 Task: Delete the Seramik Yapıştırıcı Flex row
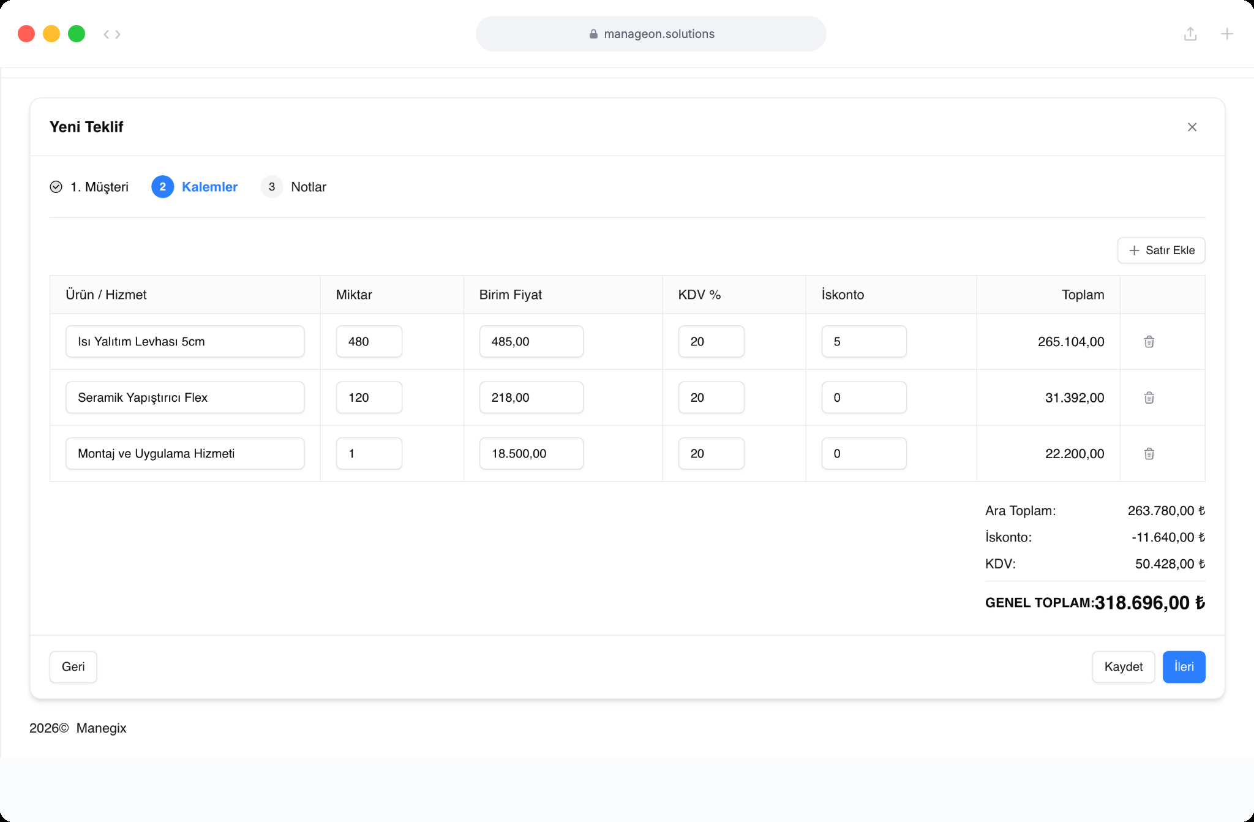click(1149, 398)
